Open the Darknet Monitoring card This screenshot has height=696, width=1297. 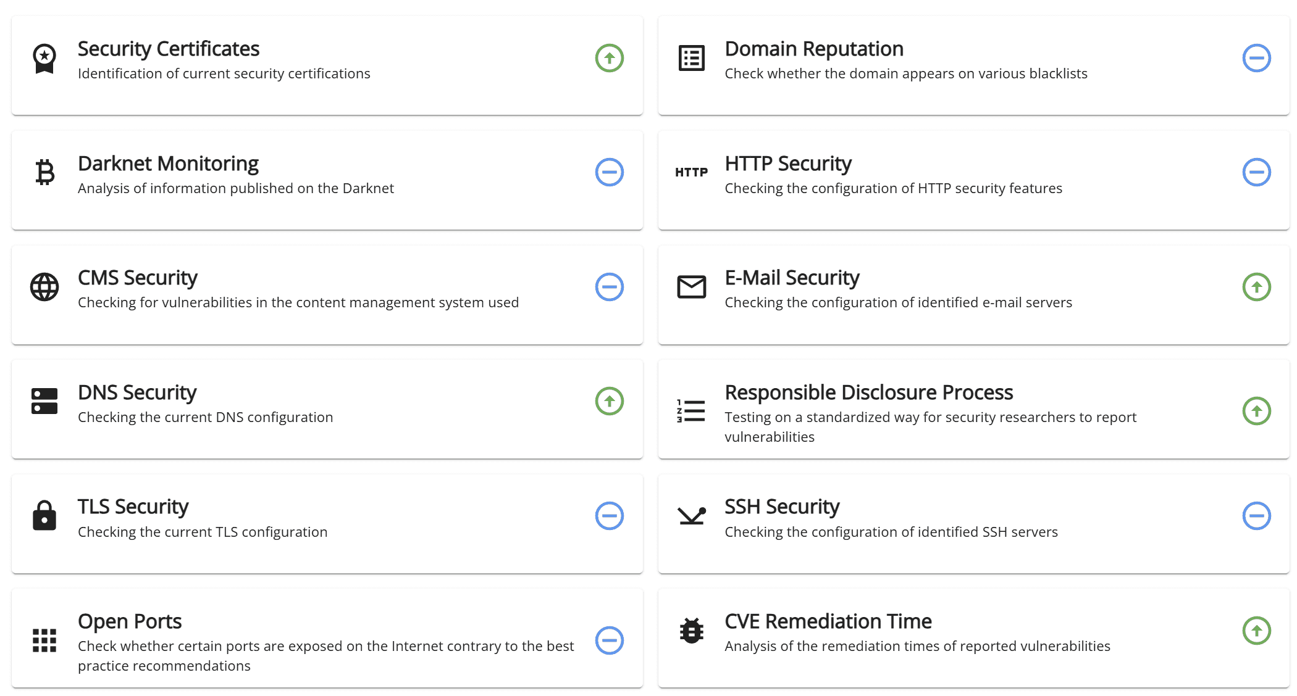pyautogui.click(x=168, y=164)
